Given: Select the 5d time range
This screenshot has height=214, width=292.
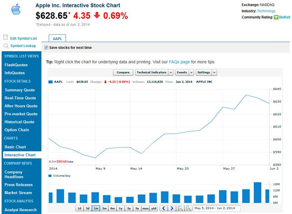Looking at the screenshot, I should click(88, 209).
